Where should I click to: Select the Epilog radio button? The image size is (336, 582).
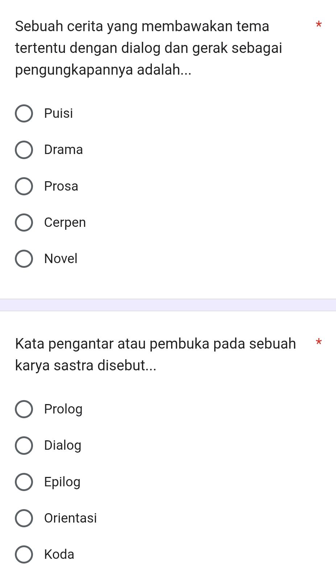click(24, 482)
